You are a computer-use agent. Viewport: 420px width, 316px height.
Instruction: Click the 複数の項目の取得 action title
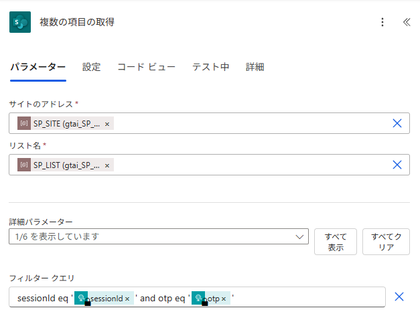click(x=77, y=22)
